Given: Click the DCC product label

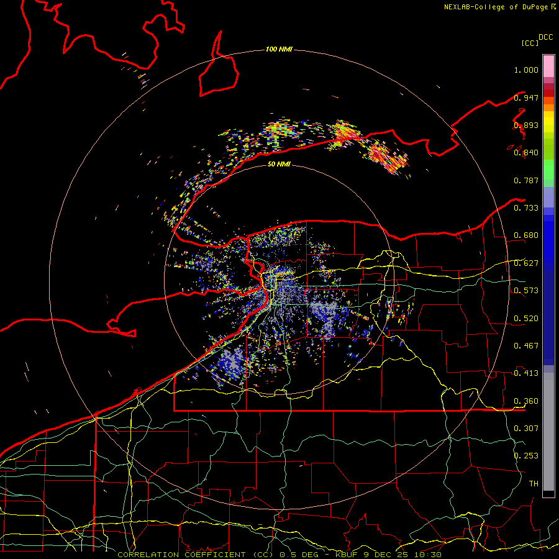Looking at the screenshot, I should pyautogui.click(x=545, y=37).
